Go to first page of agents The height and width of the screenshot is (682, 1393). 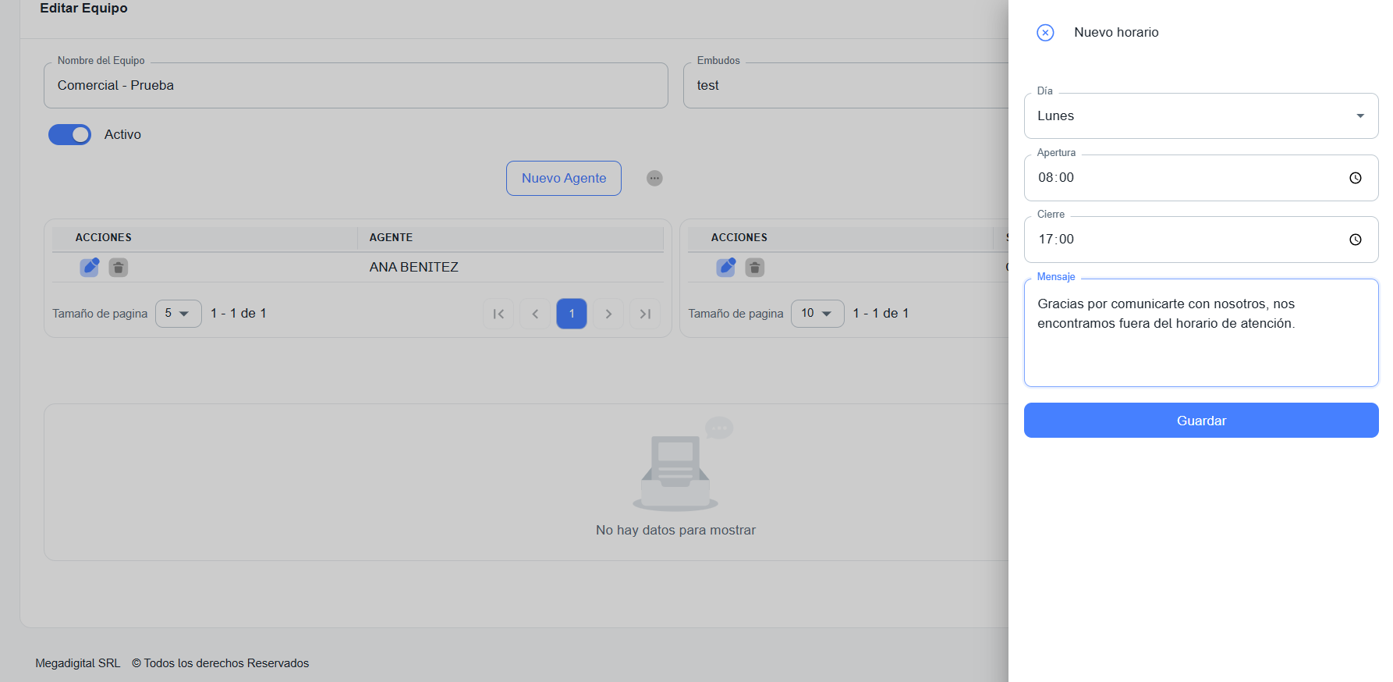click(498, 314)
